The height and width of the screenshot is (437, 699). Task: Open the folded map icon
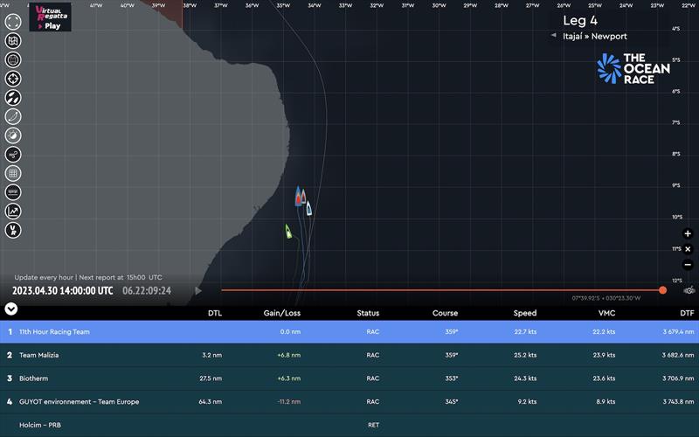13,40
